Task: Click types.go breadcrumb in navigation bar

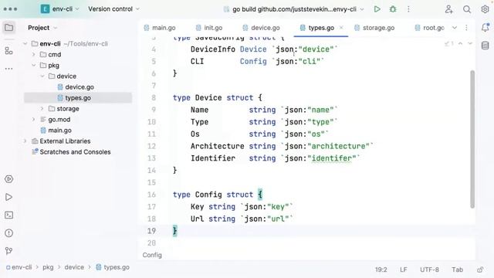Action: [113, 267]
